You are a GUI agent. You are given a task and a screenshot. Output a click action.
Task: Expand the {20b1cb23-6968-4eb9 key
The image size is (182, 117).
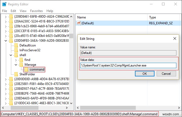(6, 26)
